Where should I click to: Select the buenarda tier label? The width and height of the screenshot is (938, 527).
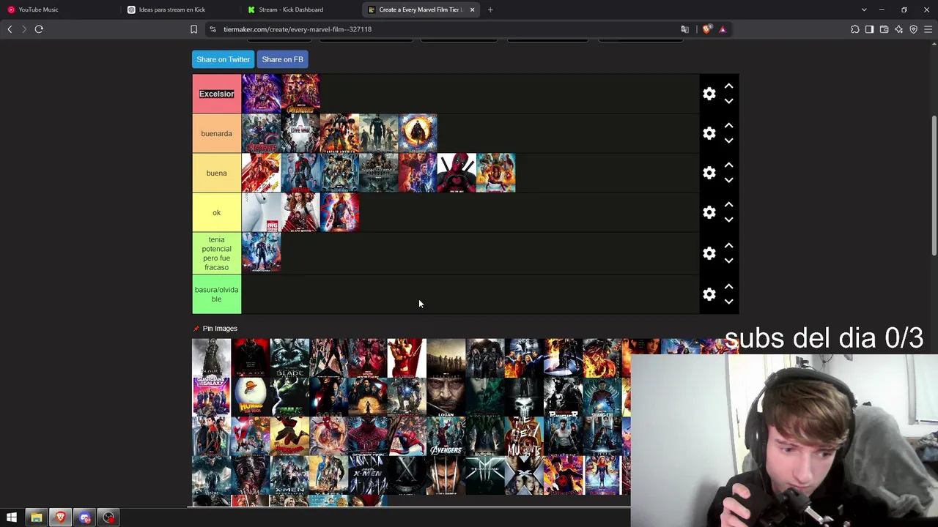(216, 133)
